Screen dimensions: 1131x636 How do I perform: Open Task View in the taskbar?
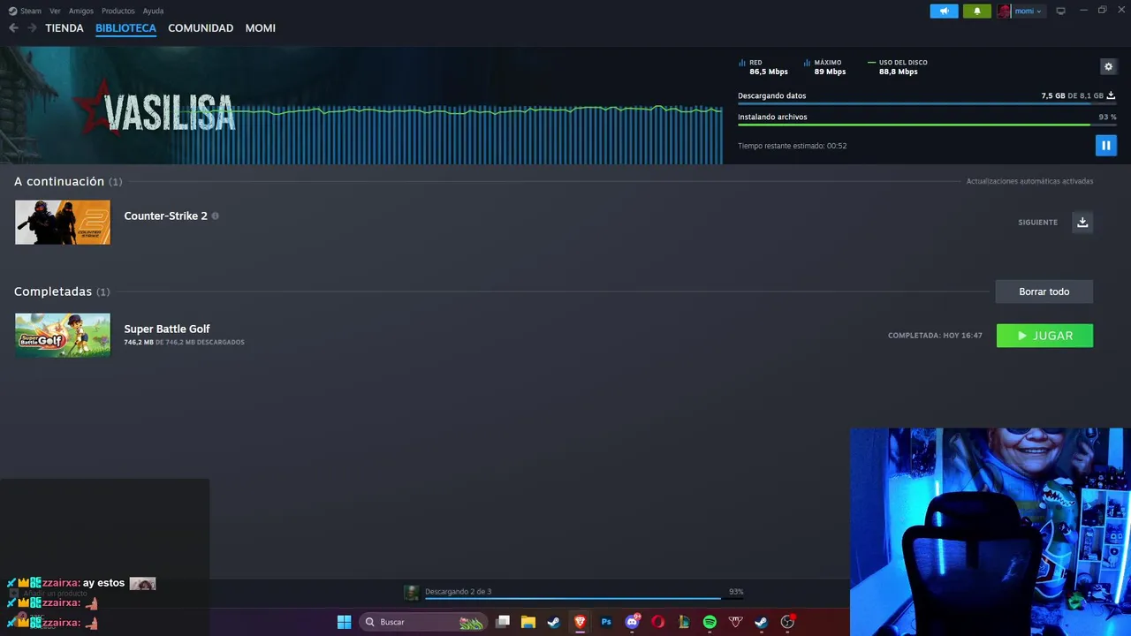click(503, 622)
